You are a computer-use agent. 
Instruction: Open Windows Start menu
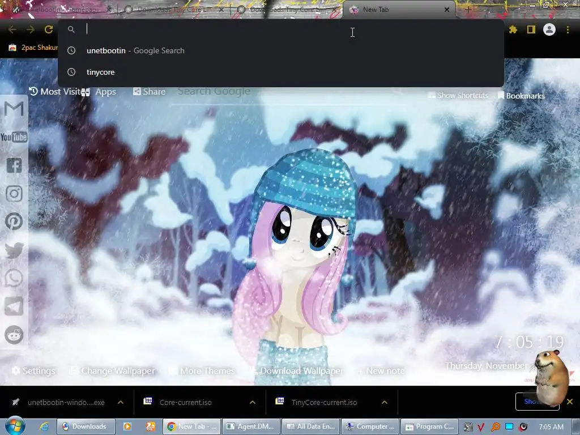pos(15,426)
